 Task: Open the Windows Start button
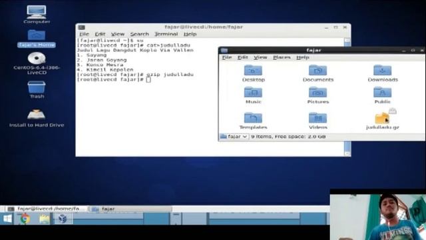7,219
